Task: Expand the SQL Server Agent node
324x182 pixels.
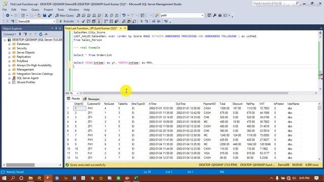Action: pyautogui.click(x=9, y=78)
